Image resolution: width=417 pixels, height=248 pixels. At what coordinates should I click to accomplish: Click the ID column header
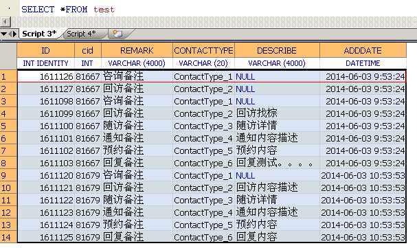point(45,50)
